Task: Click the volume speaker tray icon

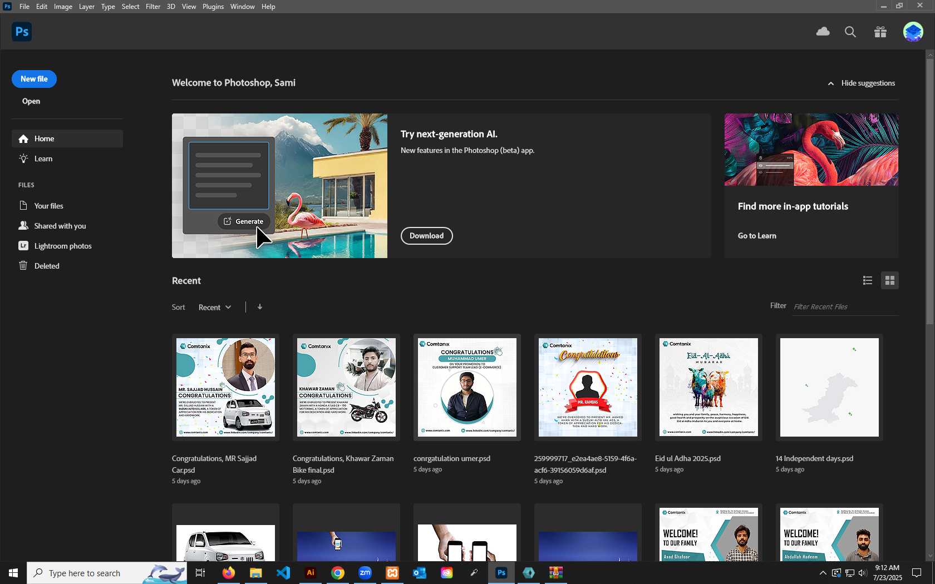Action: (863, 573)
